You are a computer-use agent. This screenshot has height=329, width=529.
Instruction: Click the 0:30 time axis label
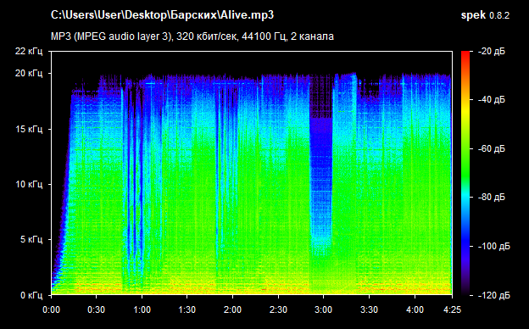(x=96, y=309)
